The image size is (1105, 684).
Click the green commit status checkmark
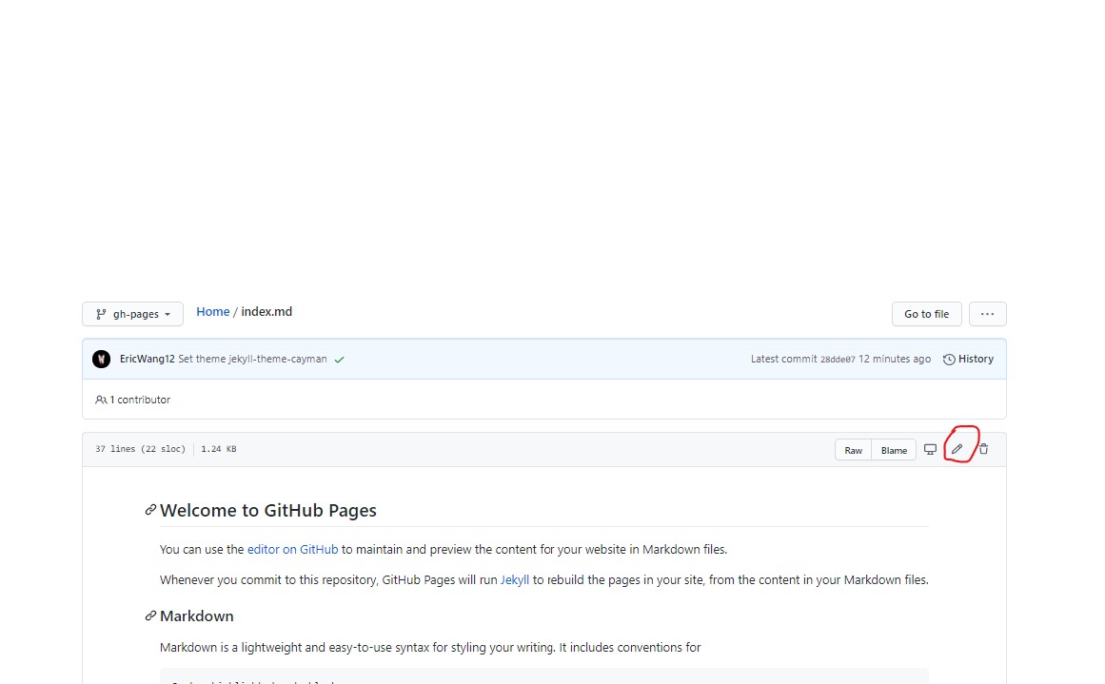point(340,360)
